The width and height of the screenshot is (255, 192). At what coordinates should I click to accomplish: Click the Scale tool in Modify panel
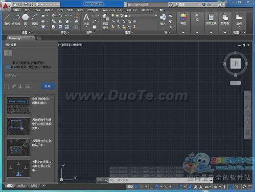click(x=60, y=27)
